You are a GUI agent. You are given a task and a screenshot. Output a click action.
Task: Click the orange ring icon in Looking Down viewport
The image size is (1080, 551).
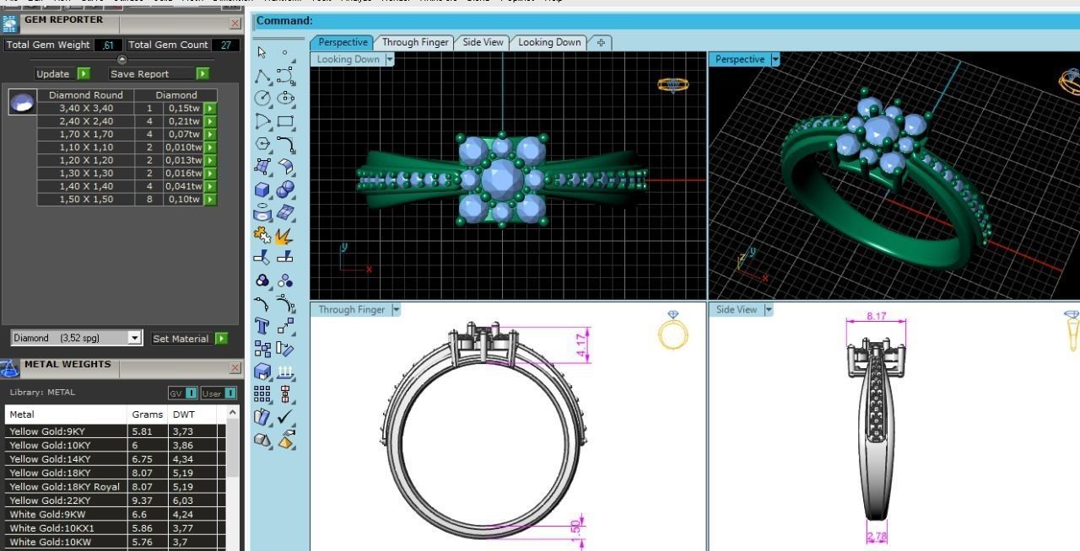(x=672, y=85)
